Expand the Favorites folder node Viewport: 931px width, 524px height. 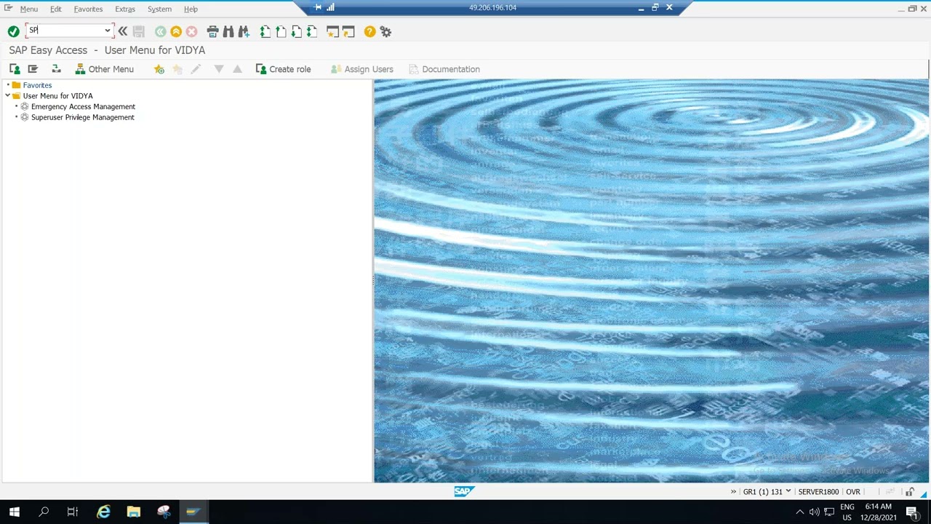point(8,85)
